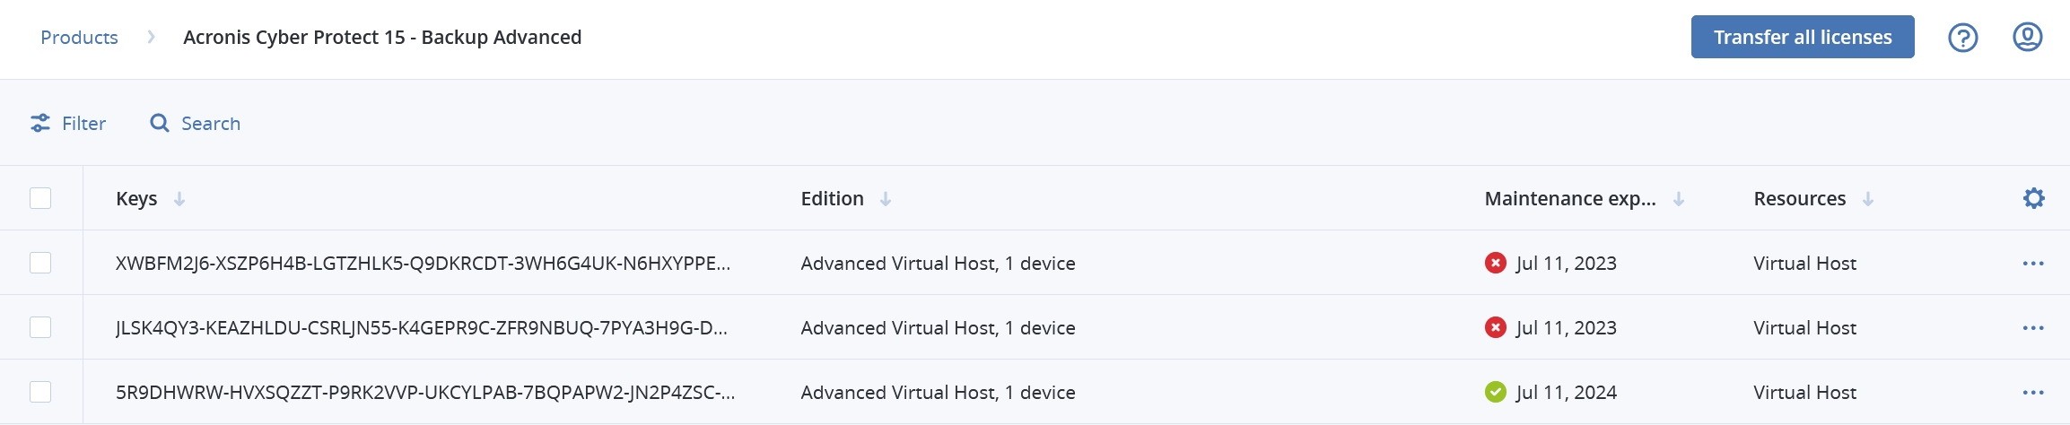Sort by Maintenance expiration column arrow
The width and height of the screenshot is (2070, 425).
pos(1678,199)
